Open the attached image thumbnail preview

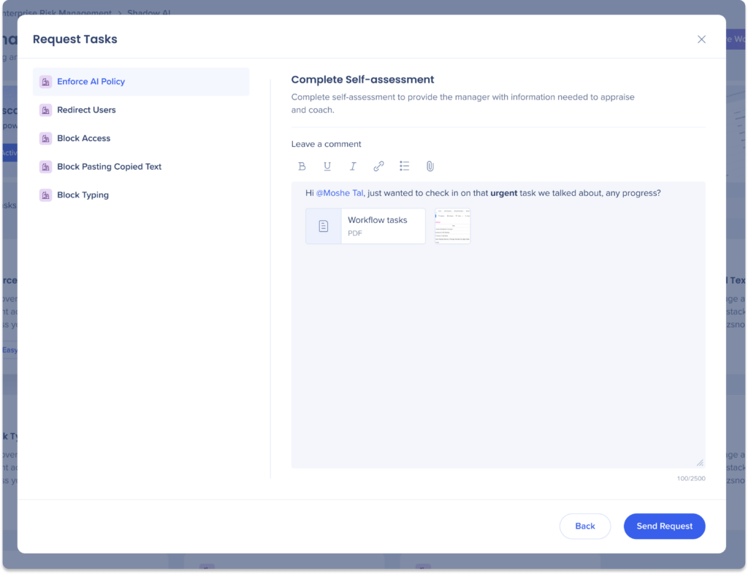[x=452, y=226]
